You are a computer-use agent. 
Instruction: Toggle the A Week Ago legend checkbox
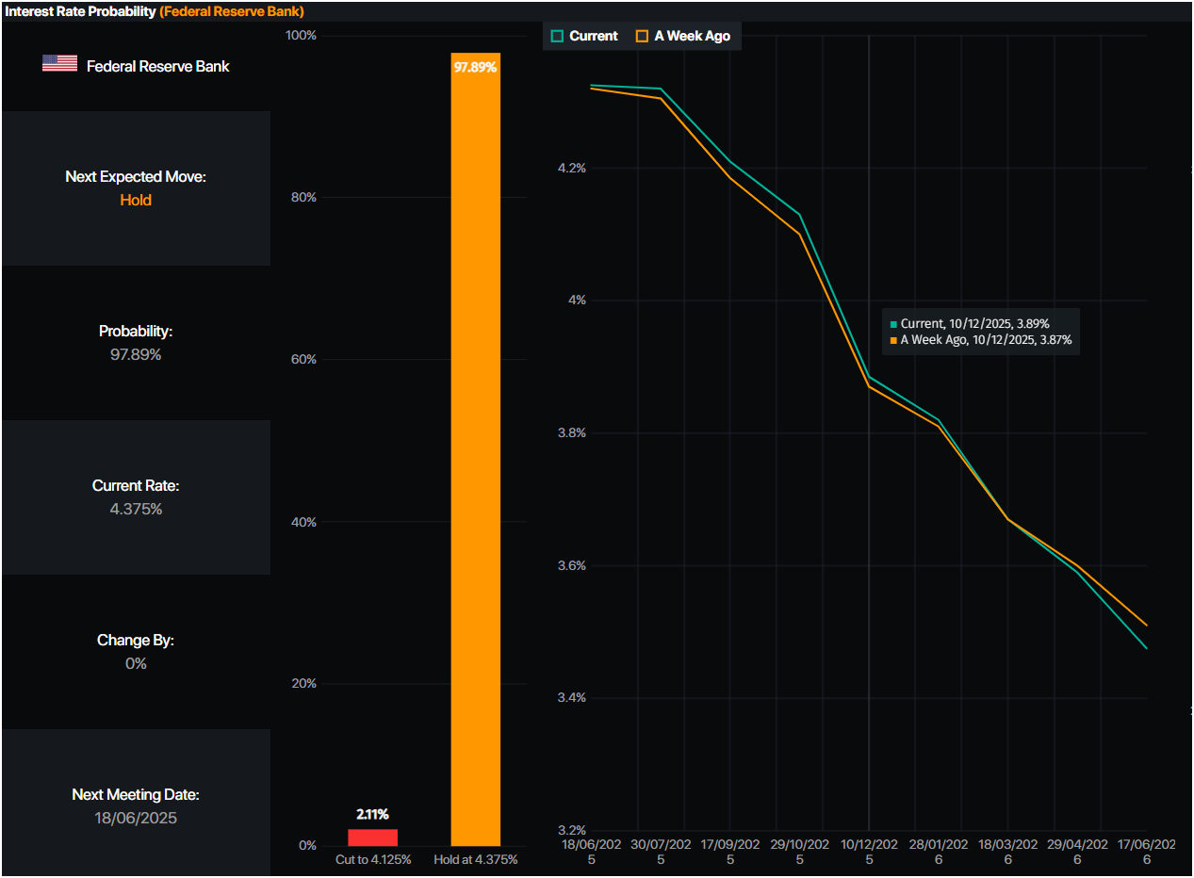[642, 36]
